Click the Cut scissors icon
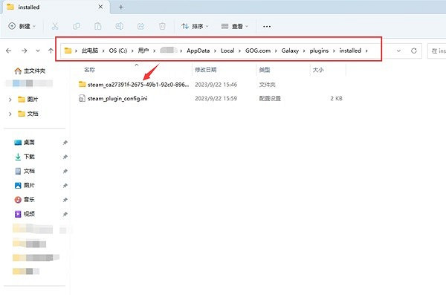This screenshot has height=295, width=446. [55, 26]
